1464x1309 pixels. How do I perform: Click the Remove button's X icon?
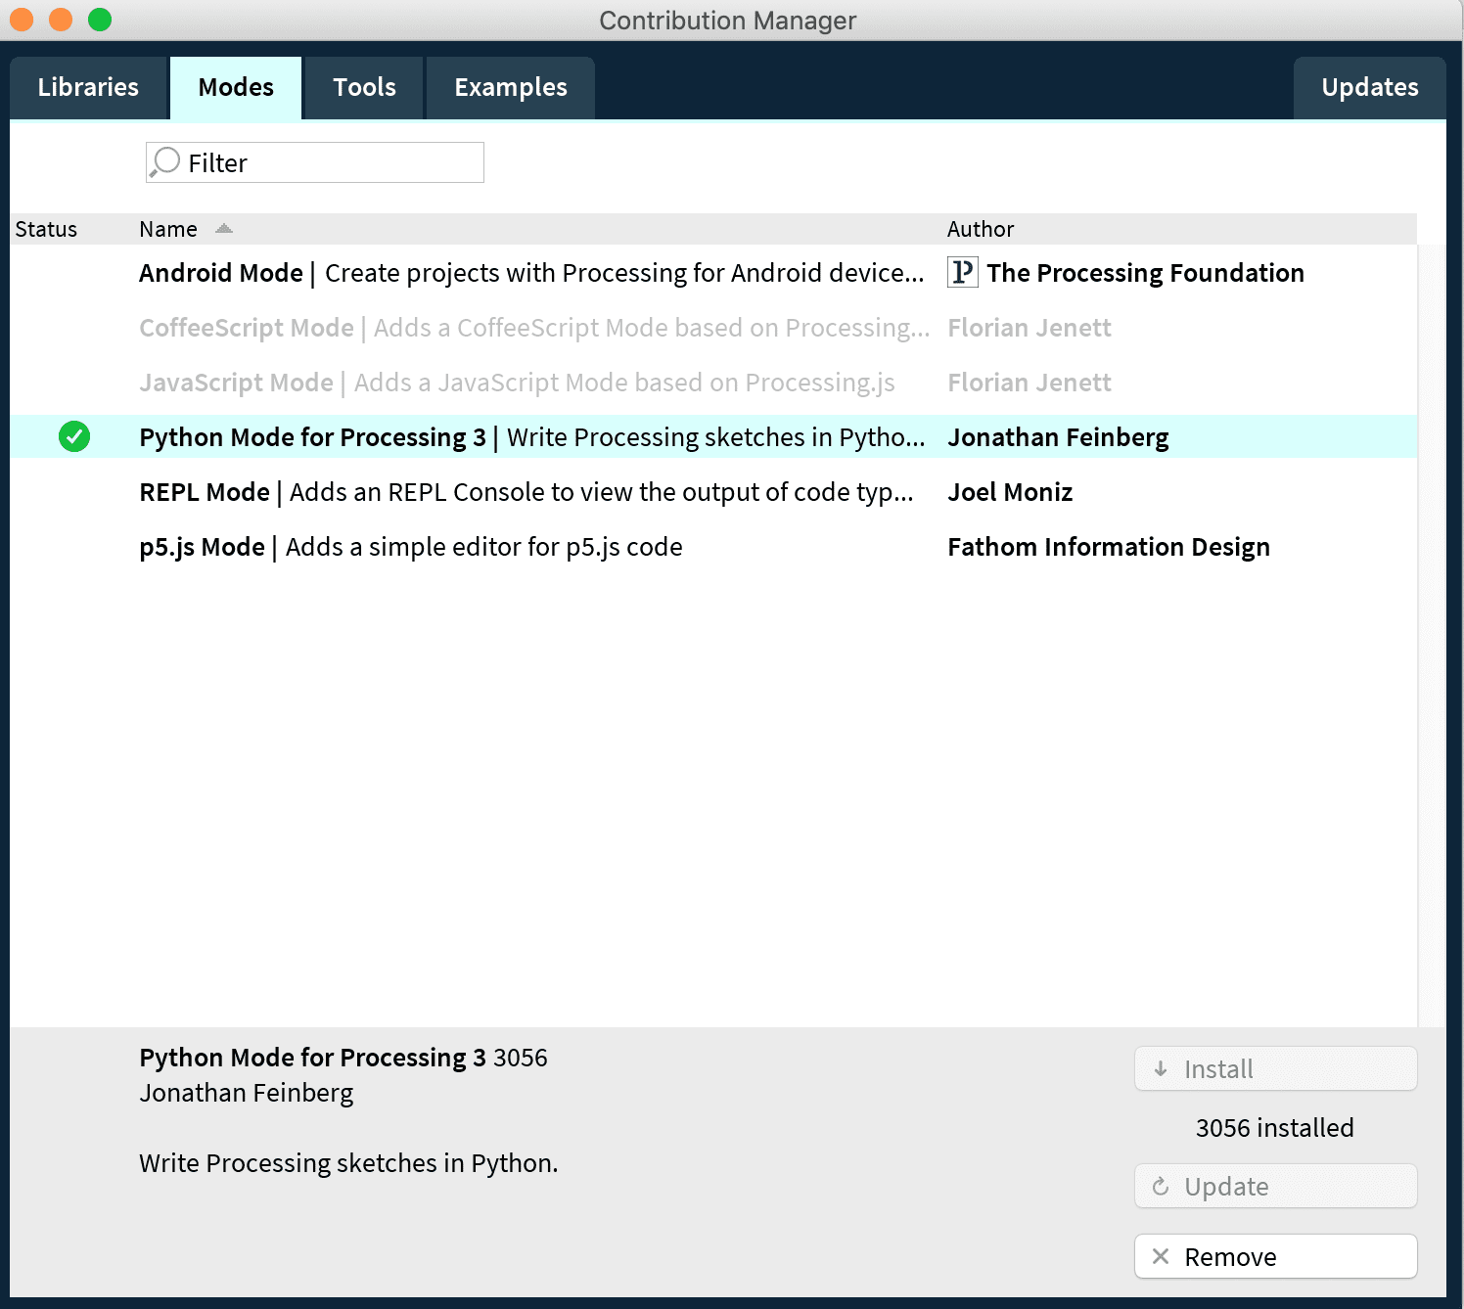[x=1161, y=1256]
